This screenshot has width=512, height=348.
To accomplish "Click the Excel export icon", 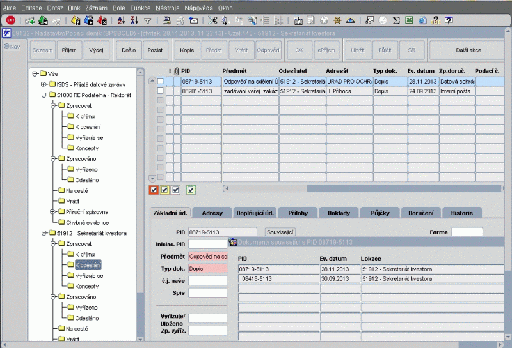I will [x=409, y=21].
